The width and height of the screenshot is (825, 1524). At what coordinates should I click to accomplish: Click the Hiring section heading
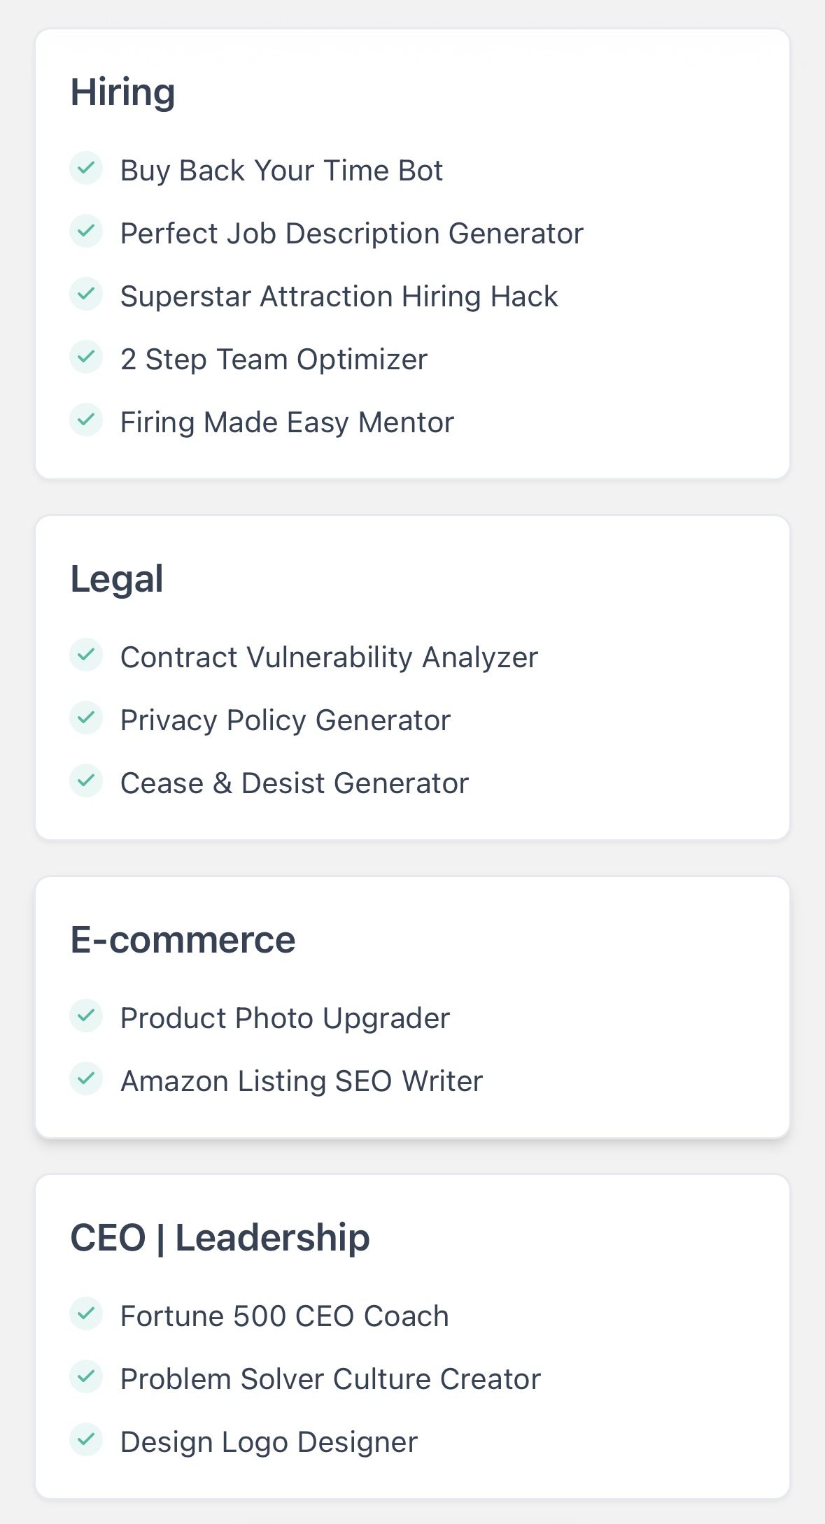123,92
